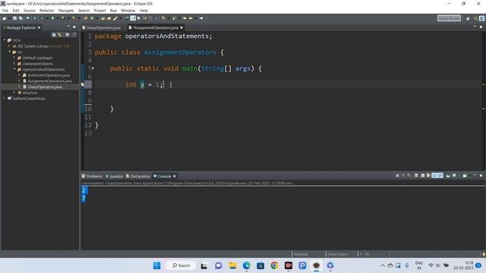Jump to Next Annotation from the toolbar
The width and height of the screenshot is (486, 273).
tap(163, 18)
